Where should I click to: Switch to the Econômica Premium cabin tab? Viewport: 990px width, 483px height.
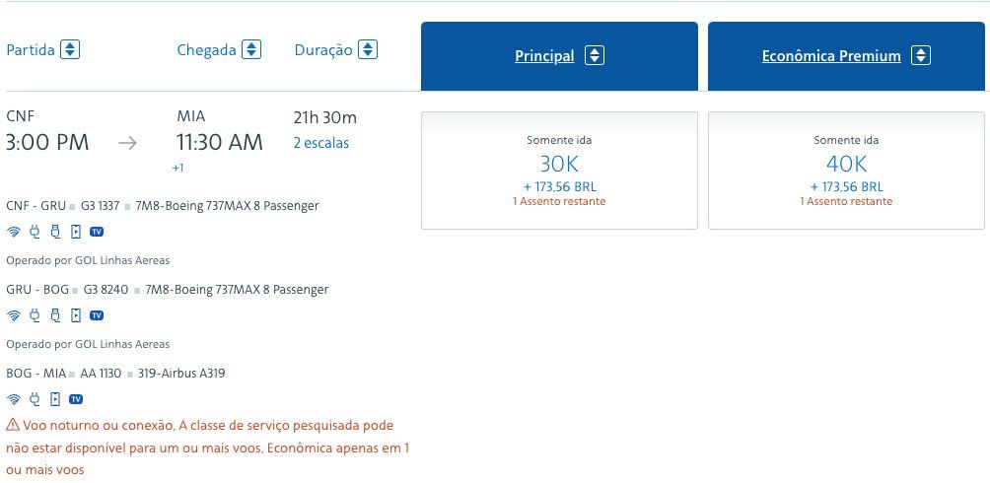point(831,56)
